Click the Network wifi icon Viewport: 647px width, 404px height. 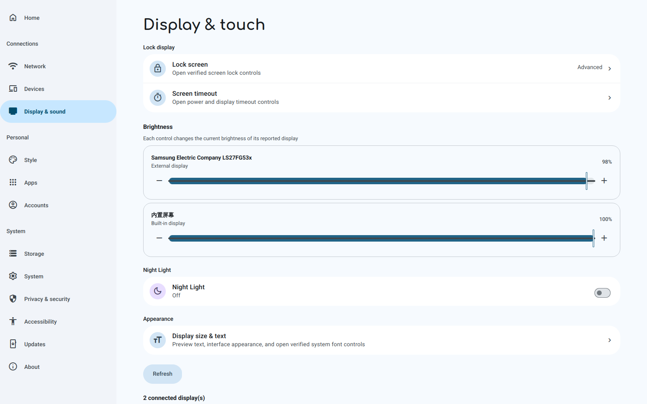click(13, 66)
